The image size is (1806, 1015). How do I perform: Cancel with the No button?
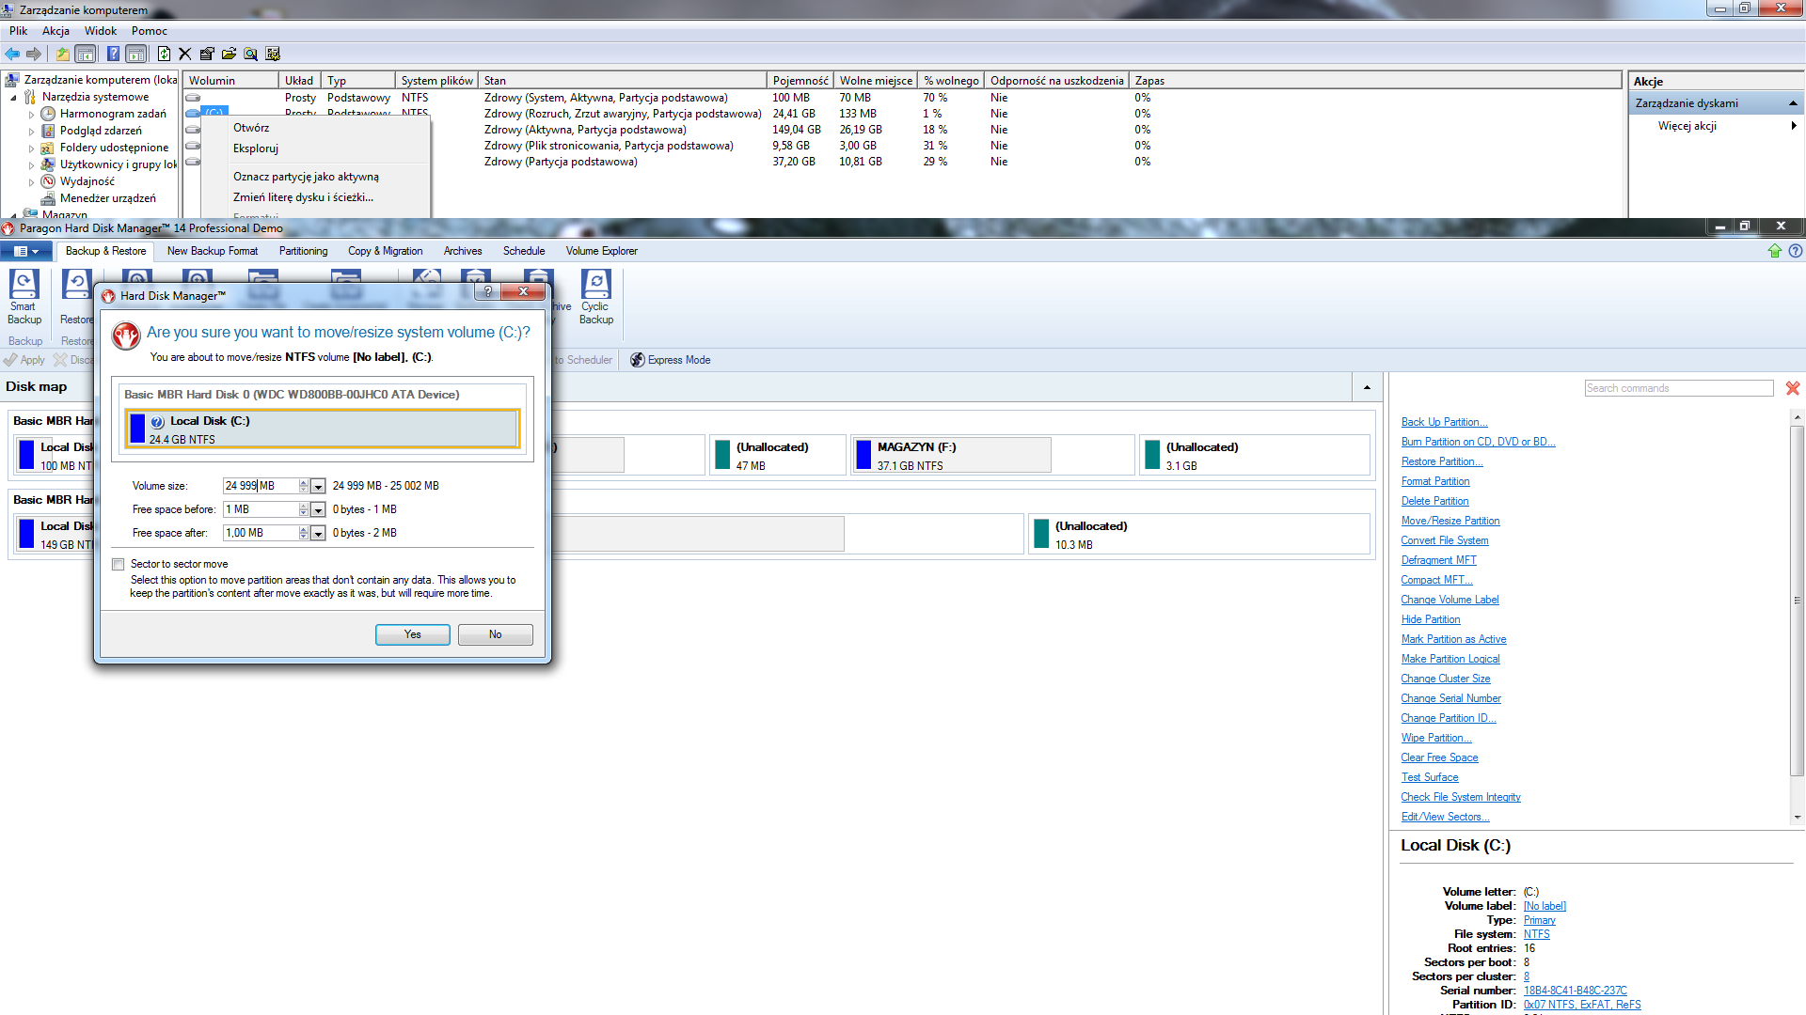pyautogui.click(x=496, y=634)
